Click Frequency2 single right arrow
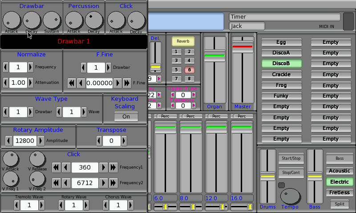The width and height of the screenshot is (356, 213). pos(104,183)
